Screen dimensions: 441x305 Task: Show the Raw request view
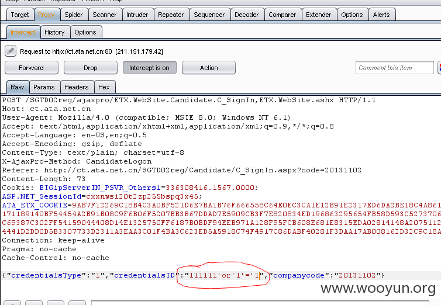18,87
